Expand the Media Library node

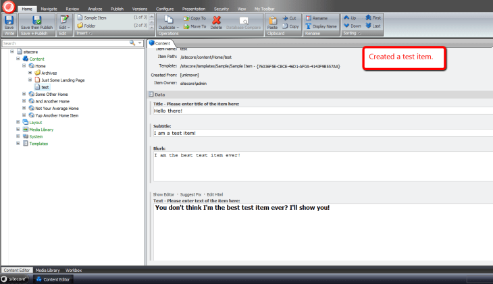point(18,130)
